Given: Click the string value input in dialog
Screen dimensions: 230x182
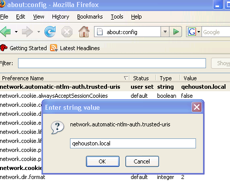Looking at the screenshot, I should click(x=133, y=143).
